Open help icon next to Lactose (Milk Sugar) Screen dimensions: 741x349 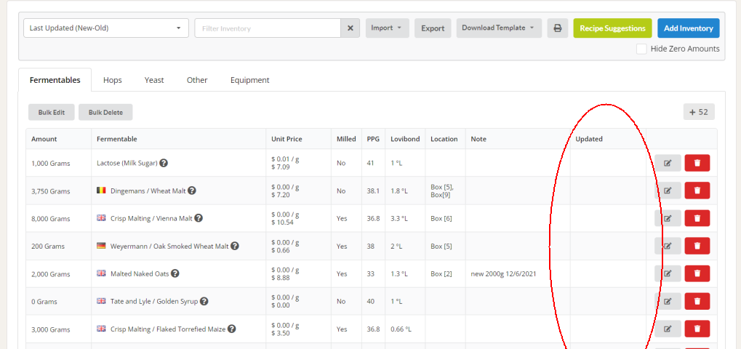click(x=164, y=163)
